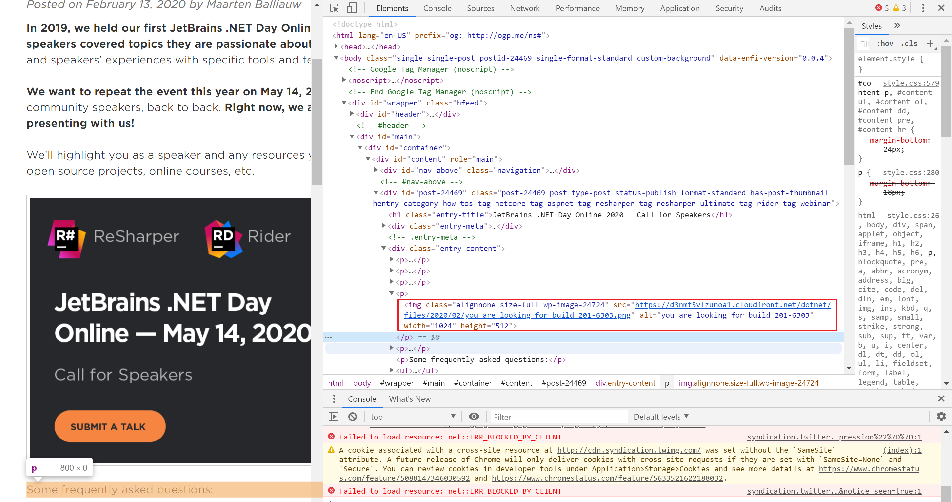This screenshot has height=502, width=952.
Task: Open the console drawer three-dot menu
Action: click(x=334, y=399)
